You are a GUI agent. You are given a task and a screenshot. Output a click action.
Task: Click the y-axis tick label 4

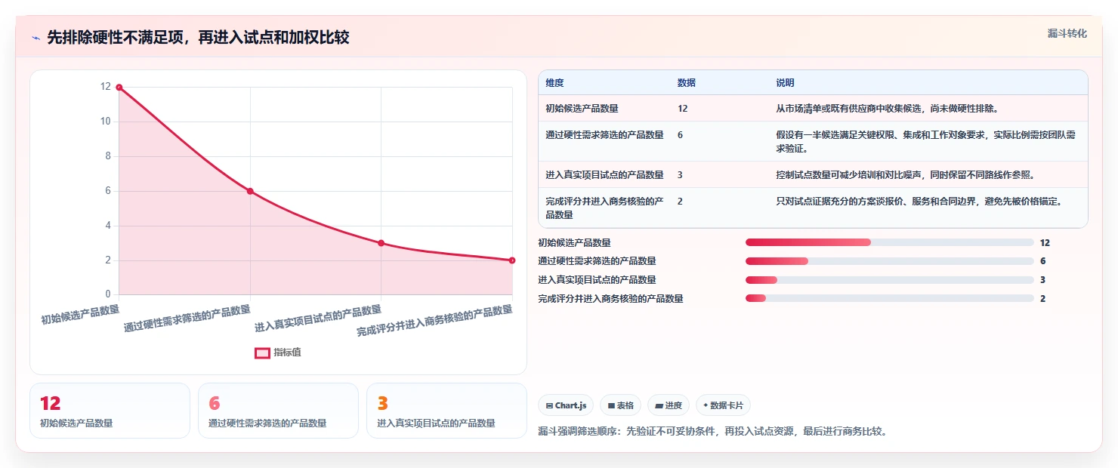click(x=107, y=226)
